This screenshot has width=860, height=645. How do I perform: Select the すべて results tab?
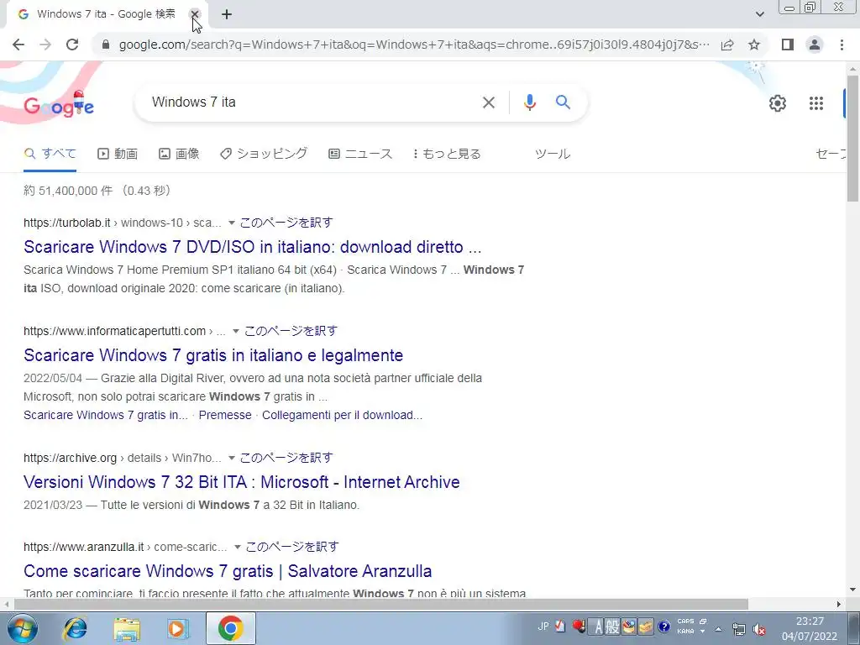click(50, 154)
